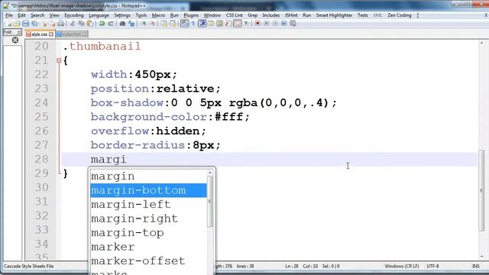
Task: Click the Save Recorded Macro icon
Action: [x=293, y=24]
